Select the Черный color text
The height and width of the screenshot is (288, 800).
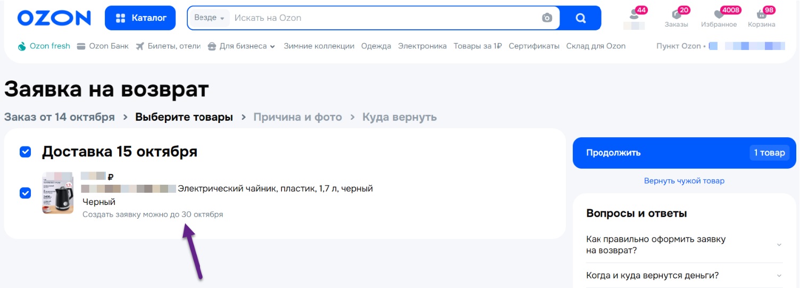99,202
